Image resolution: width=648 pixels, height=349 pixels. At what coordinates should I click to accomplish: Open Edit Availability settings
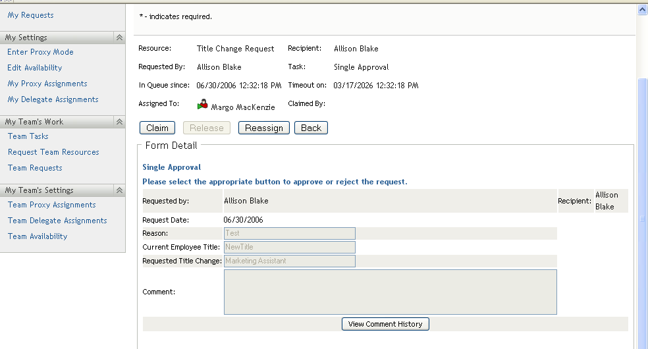click(34, 68)
